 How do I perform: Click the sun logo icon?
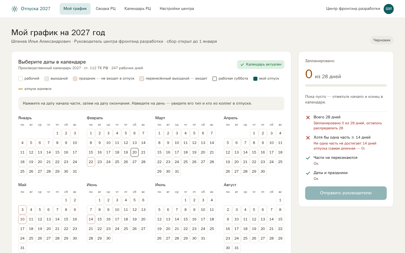(x=15, y=9)
